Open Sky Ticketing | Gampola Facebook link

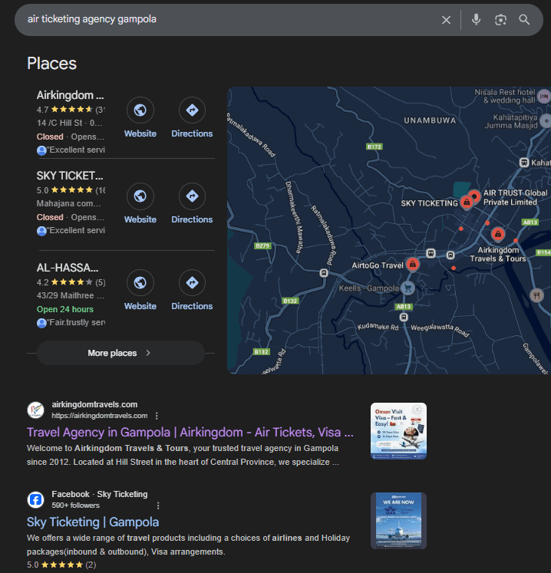pyautogui.click(x=93, y=522)
